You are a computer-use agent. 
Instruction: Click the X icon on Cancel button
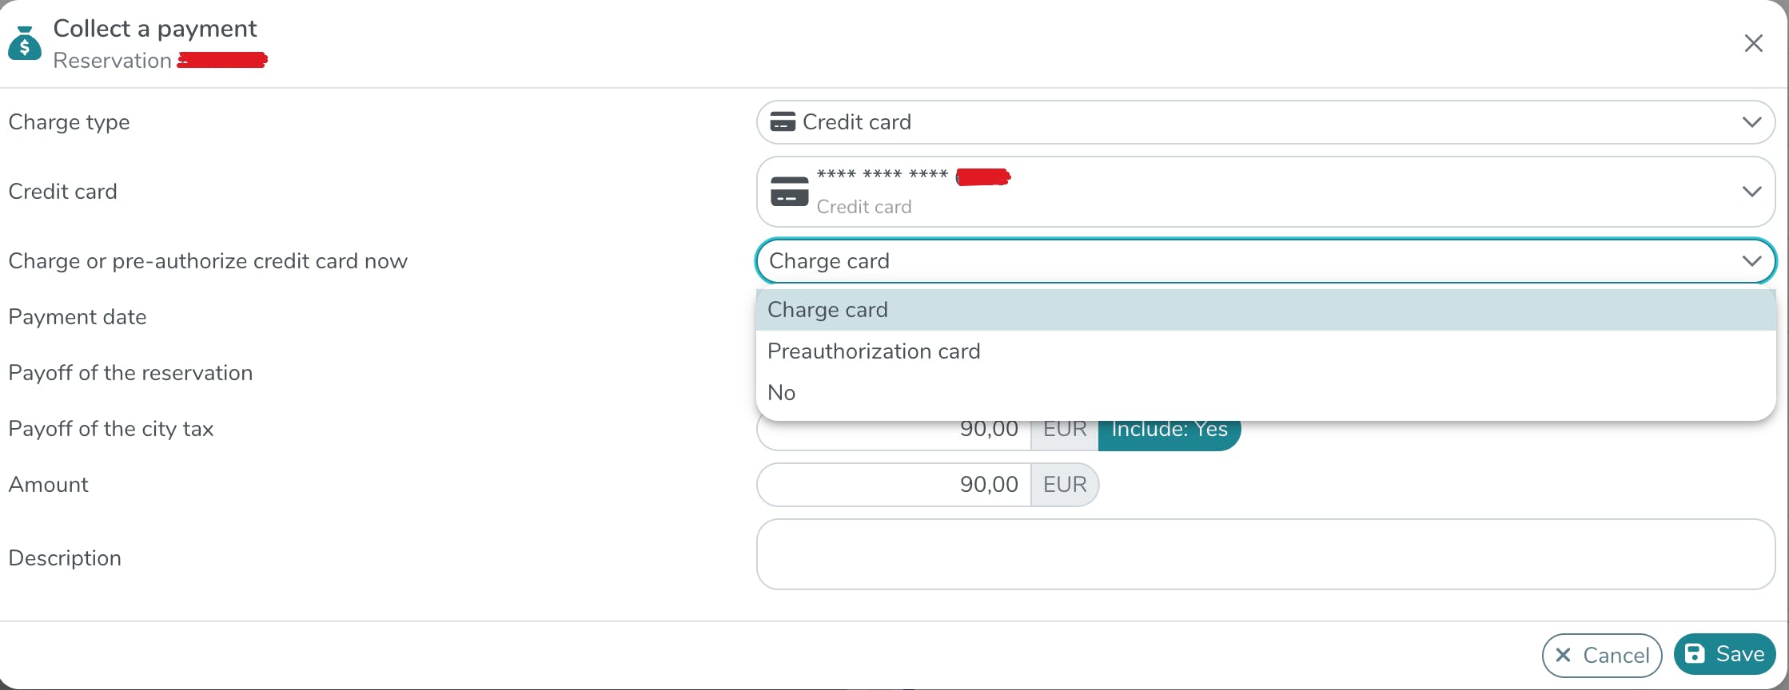coord(1564,656)
